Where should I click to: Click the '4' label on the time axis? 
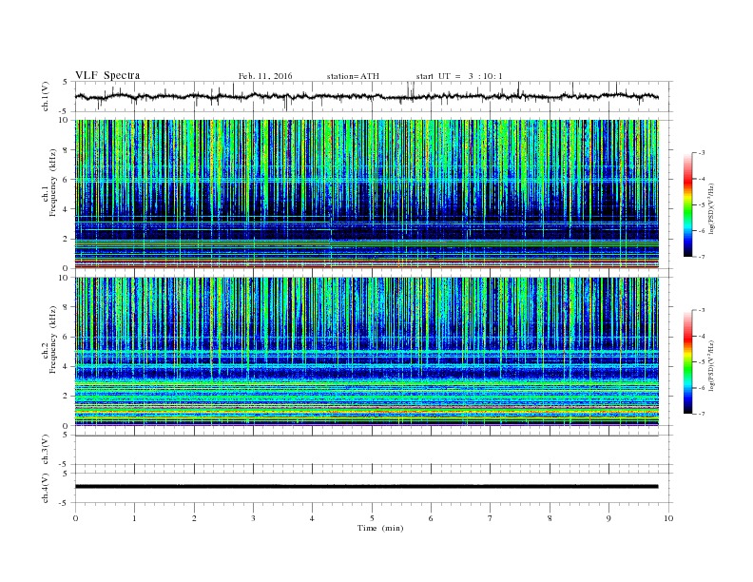click(x=312, y=518)
